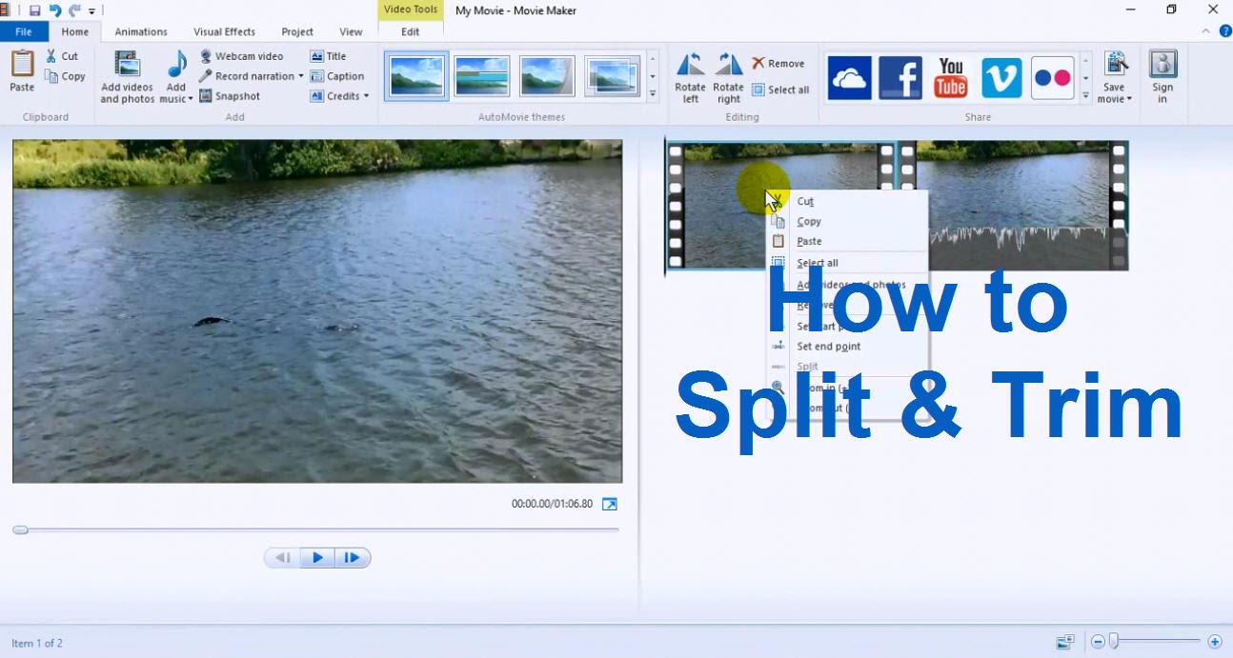Open Add videos and photos
The image size is (1233, 658).
coord(128,76)
